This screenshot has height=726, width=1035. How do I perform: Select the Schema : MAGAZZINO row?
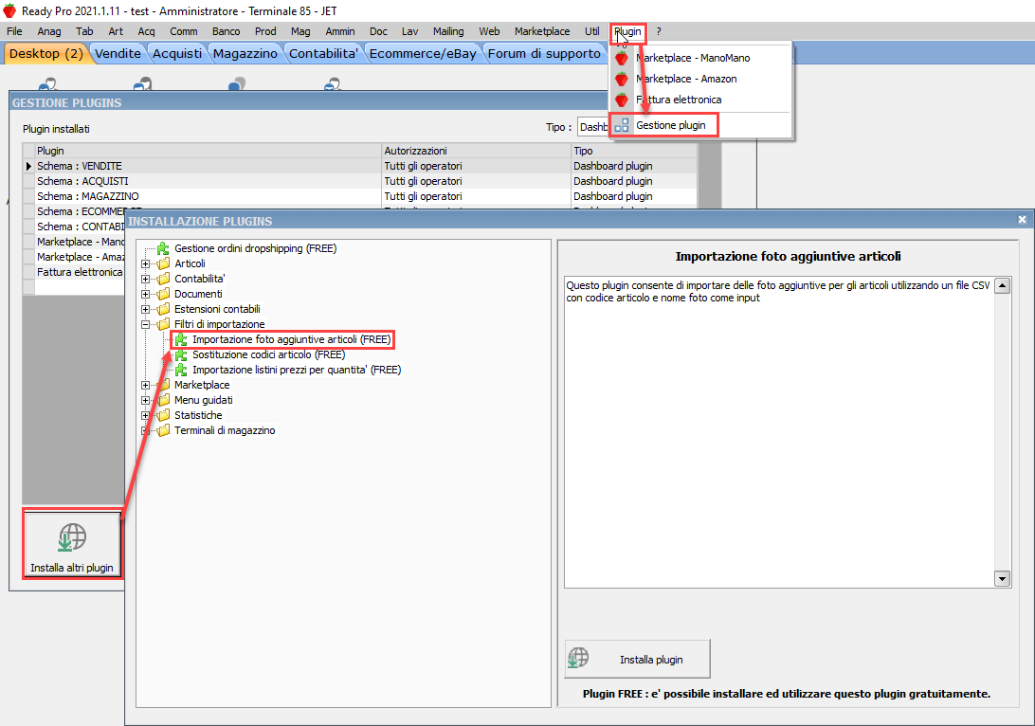tap(360, 197)
